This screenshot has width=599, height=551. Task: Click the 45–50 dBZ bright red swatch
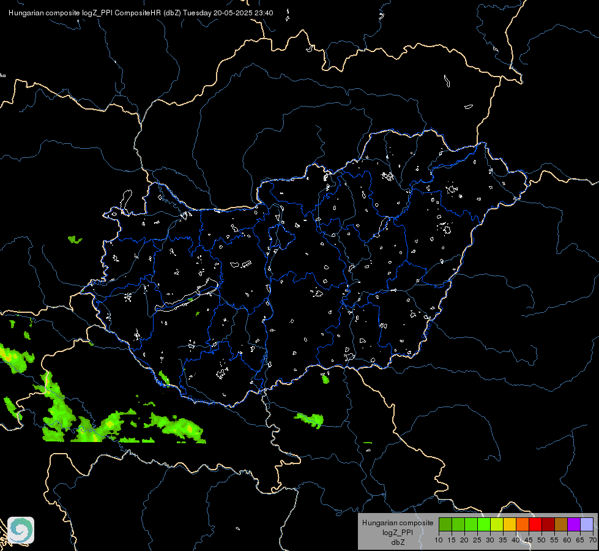(x=535, y=524)
